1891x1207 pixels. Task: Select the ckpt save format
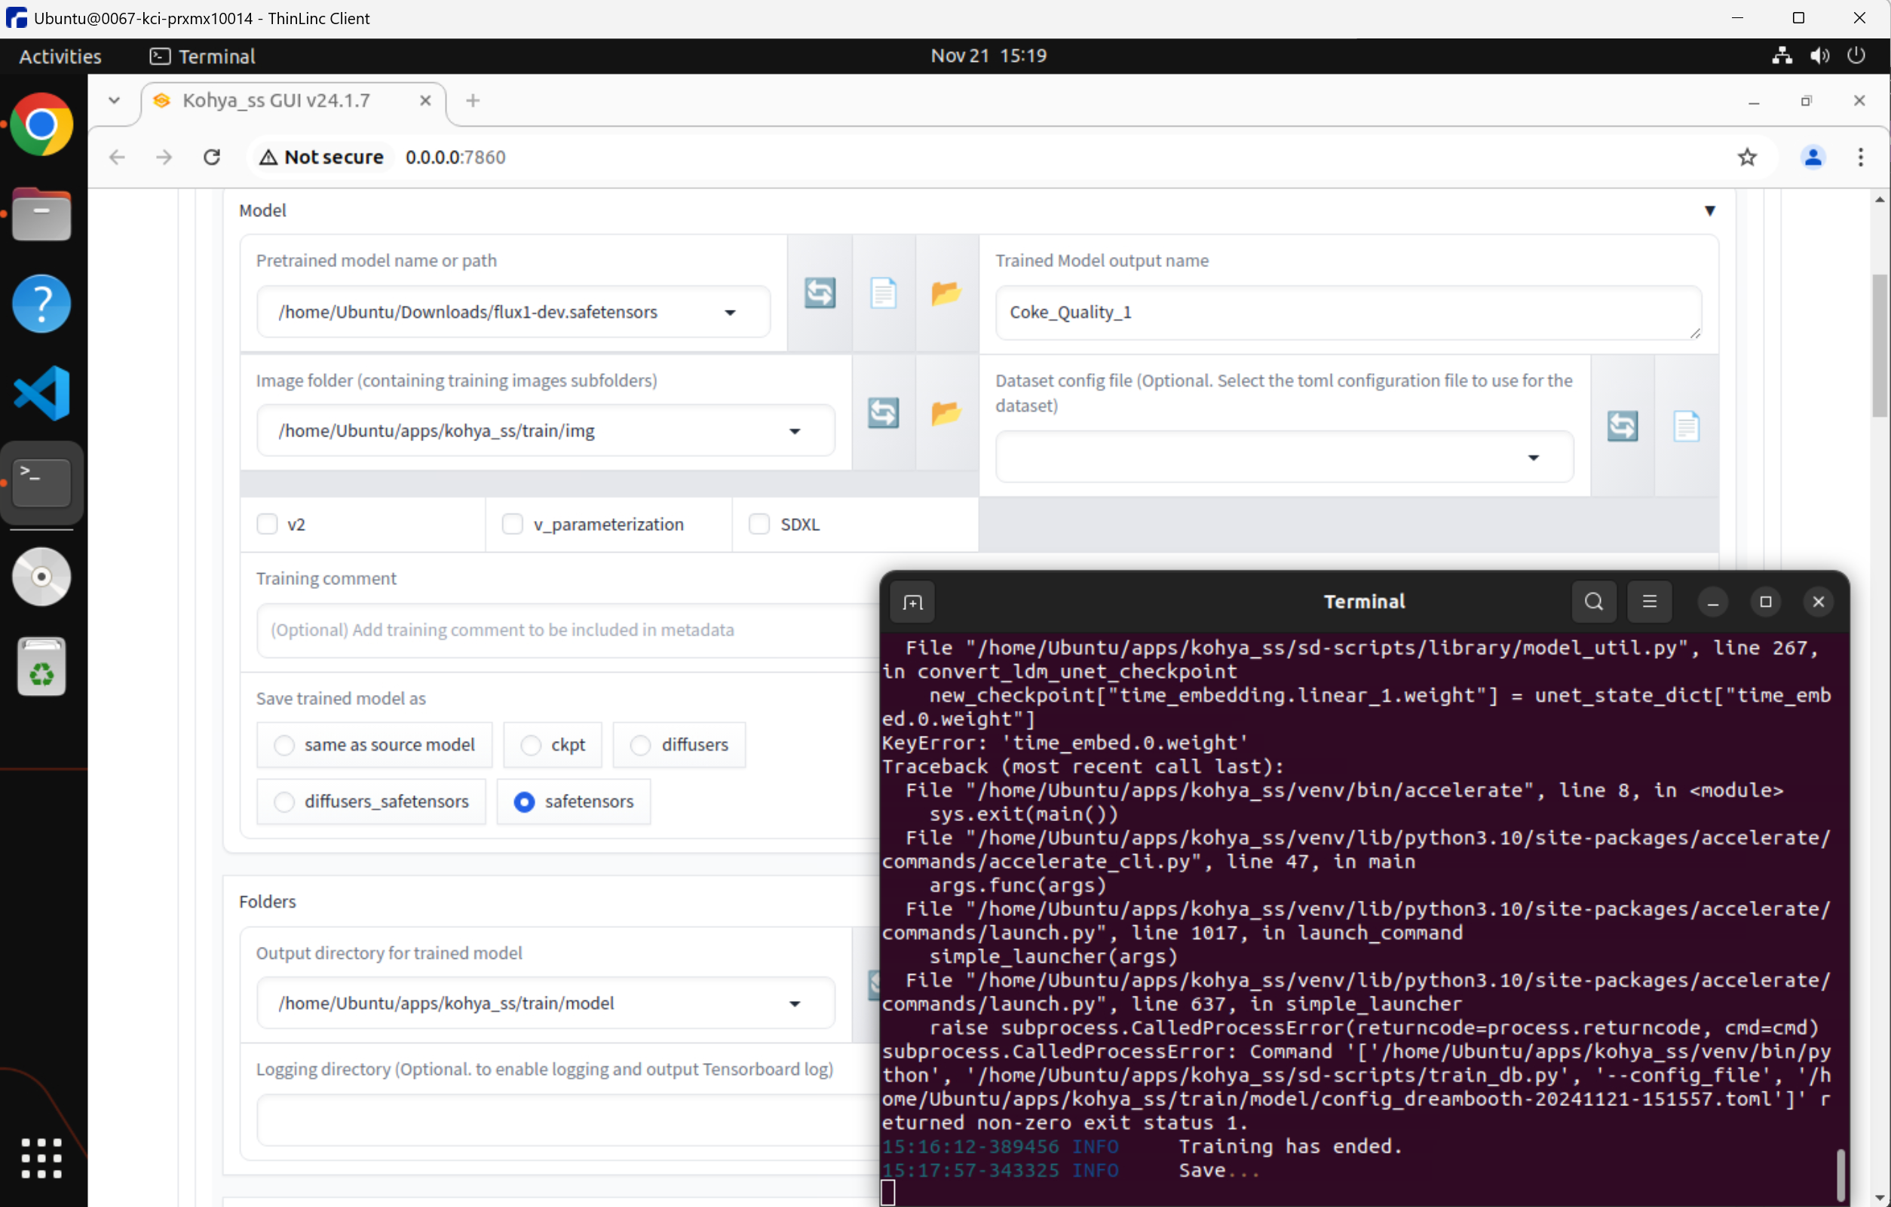[x=531, y=744]
